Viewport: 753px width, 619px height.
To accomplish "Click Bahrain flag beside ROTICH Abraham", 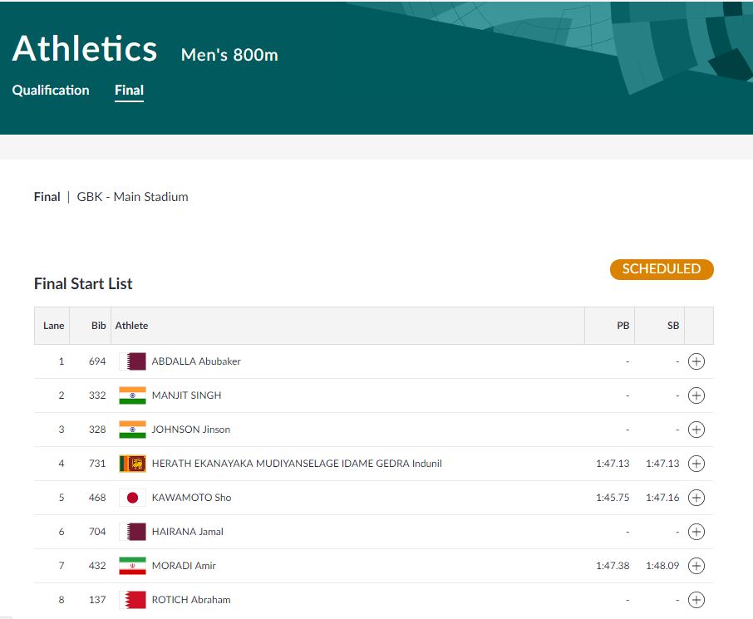I will click(132, 600).
